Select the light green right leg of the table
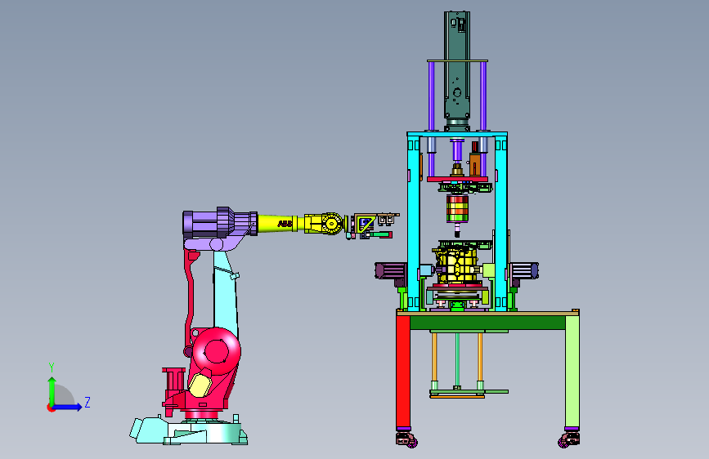Image resolution: width=709 pixels, height=459 pixels. coord(572,372)
